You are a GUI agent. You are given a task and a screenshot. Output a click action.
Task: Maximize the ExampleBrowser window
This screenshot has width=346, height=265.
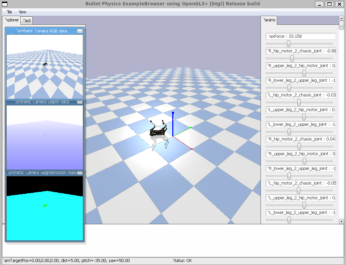(x=329, y=4)
